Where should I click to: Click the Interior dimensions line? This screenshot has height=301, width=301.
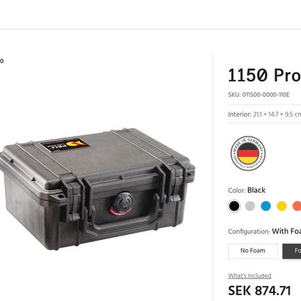(x=265, y=114)
